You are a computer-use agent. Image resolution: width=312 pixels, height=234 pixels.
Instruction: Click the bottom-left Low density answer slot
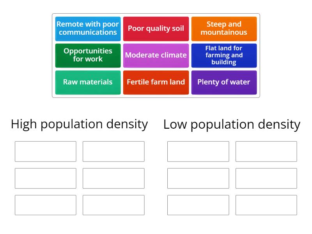198,205
